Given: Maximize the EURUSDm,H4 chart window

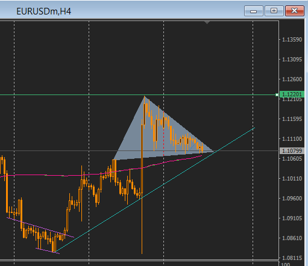Looking at the screenshot, I should [274, 11].
